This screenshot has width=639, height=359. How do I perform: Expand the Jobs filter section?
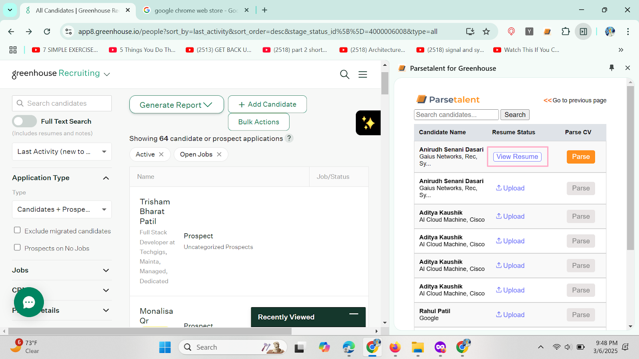coord(106,270)
